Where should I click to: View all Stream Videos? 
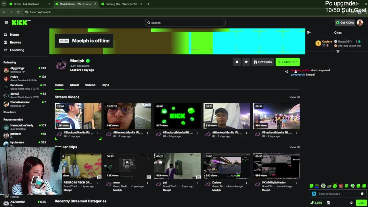pyautogui.click(x=294, y=97)
